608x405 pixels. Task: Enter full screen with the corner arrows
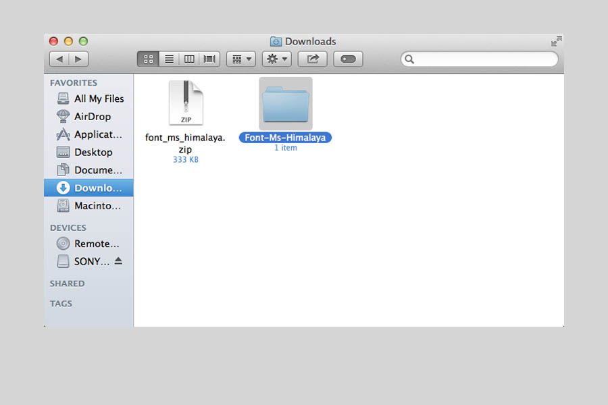[557, 41]
